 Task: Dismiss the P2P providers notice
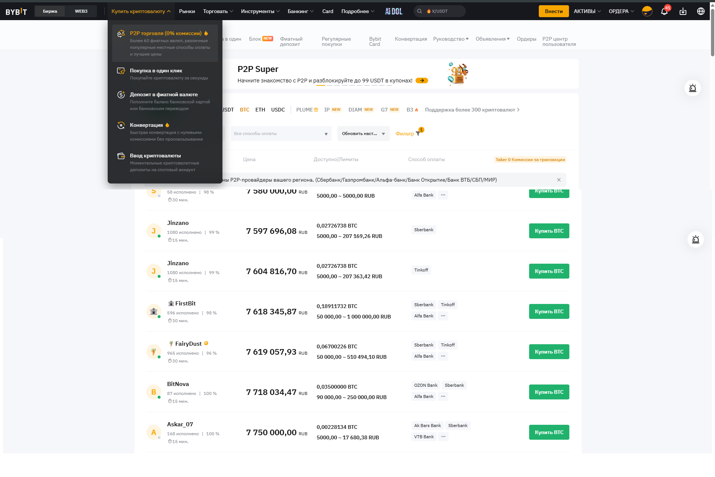(559, 180)
